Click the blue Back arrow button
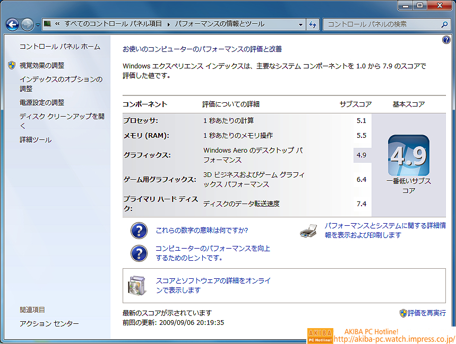The height and width of the screenshot is (344, 456). pos(13,24)
